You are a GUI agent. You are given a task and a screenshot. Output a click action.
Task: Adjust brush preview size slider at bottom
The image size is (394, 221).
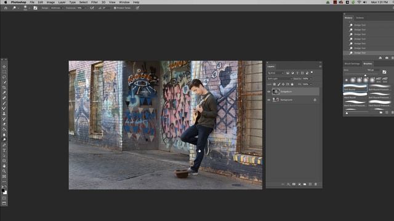pyautogui.click(x=347, y=113)
